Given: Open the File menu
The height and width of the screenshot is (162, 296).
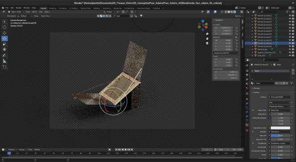Looking at the screenshot, I should tap(7, 8).
